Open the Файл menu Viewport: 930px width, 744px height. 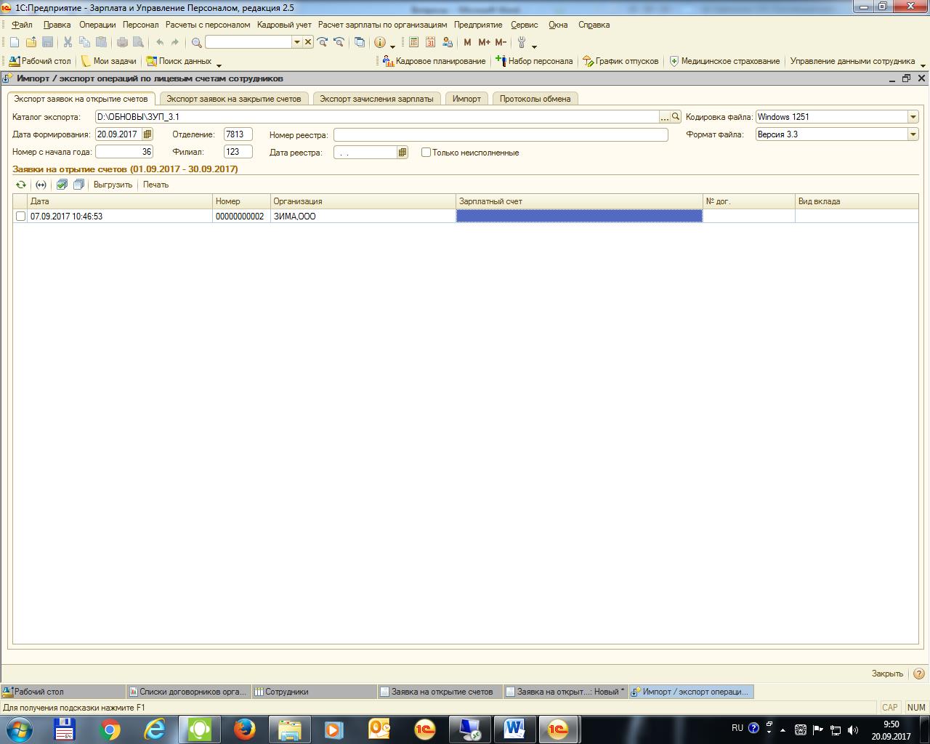click(22, 25)
